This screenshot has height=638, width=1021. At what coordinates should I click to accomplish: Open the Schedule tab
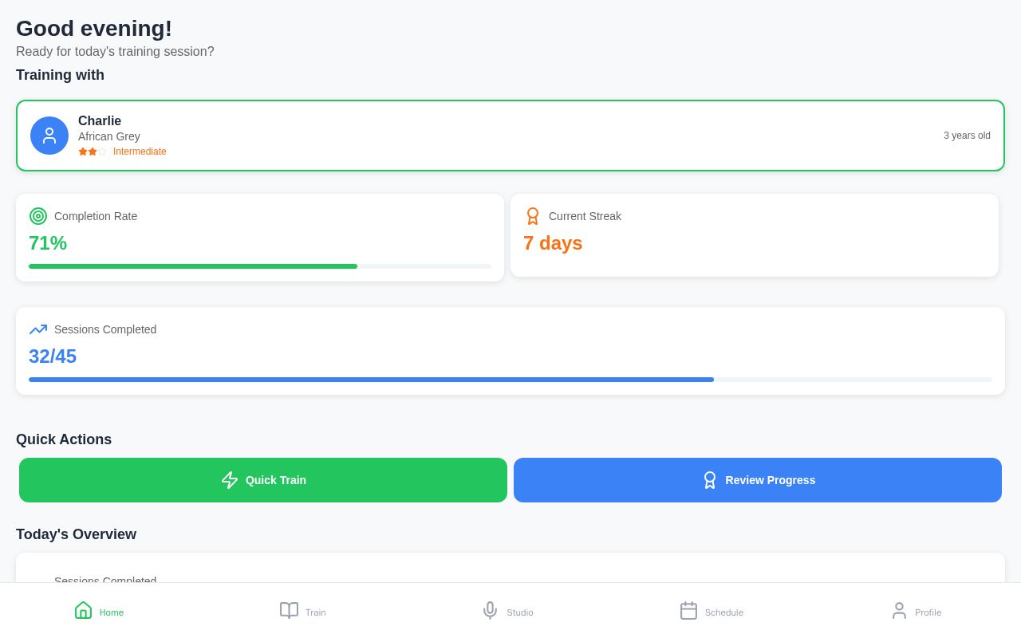tap(712, 611)
